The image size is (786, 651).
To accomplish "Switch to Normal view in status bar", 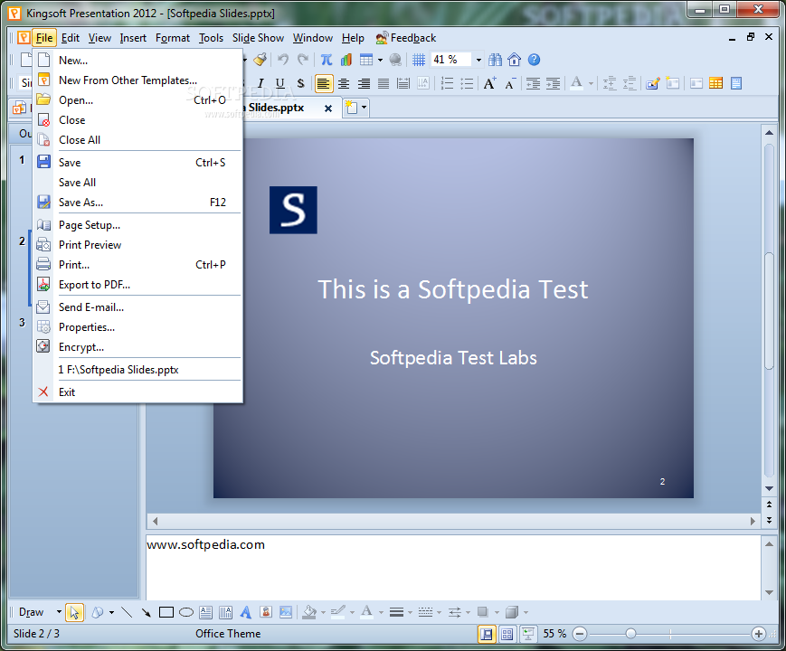I will [487, 634].
